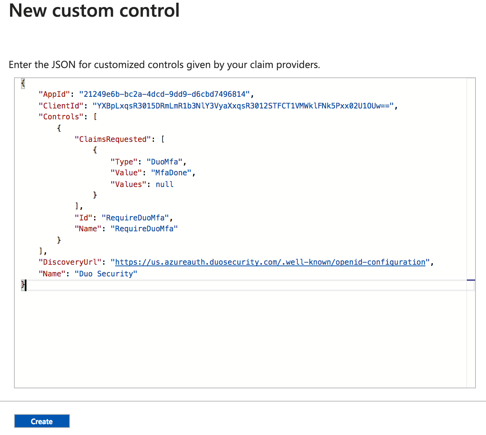
Task: Place cursor on the ClaimsRequested property
Action: (113, 139)
